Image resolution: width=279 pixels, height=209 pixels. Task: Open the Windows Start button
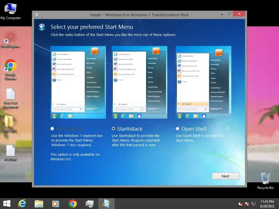coord(7,204)
